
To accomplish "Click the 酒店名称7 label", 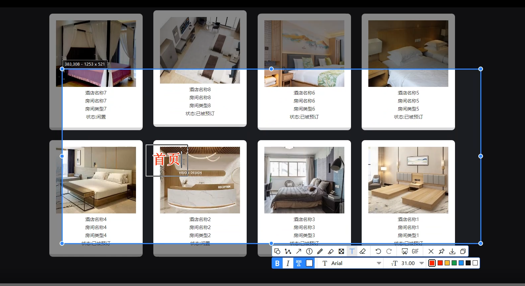I will [96, 93].
